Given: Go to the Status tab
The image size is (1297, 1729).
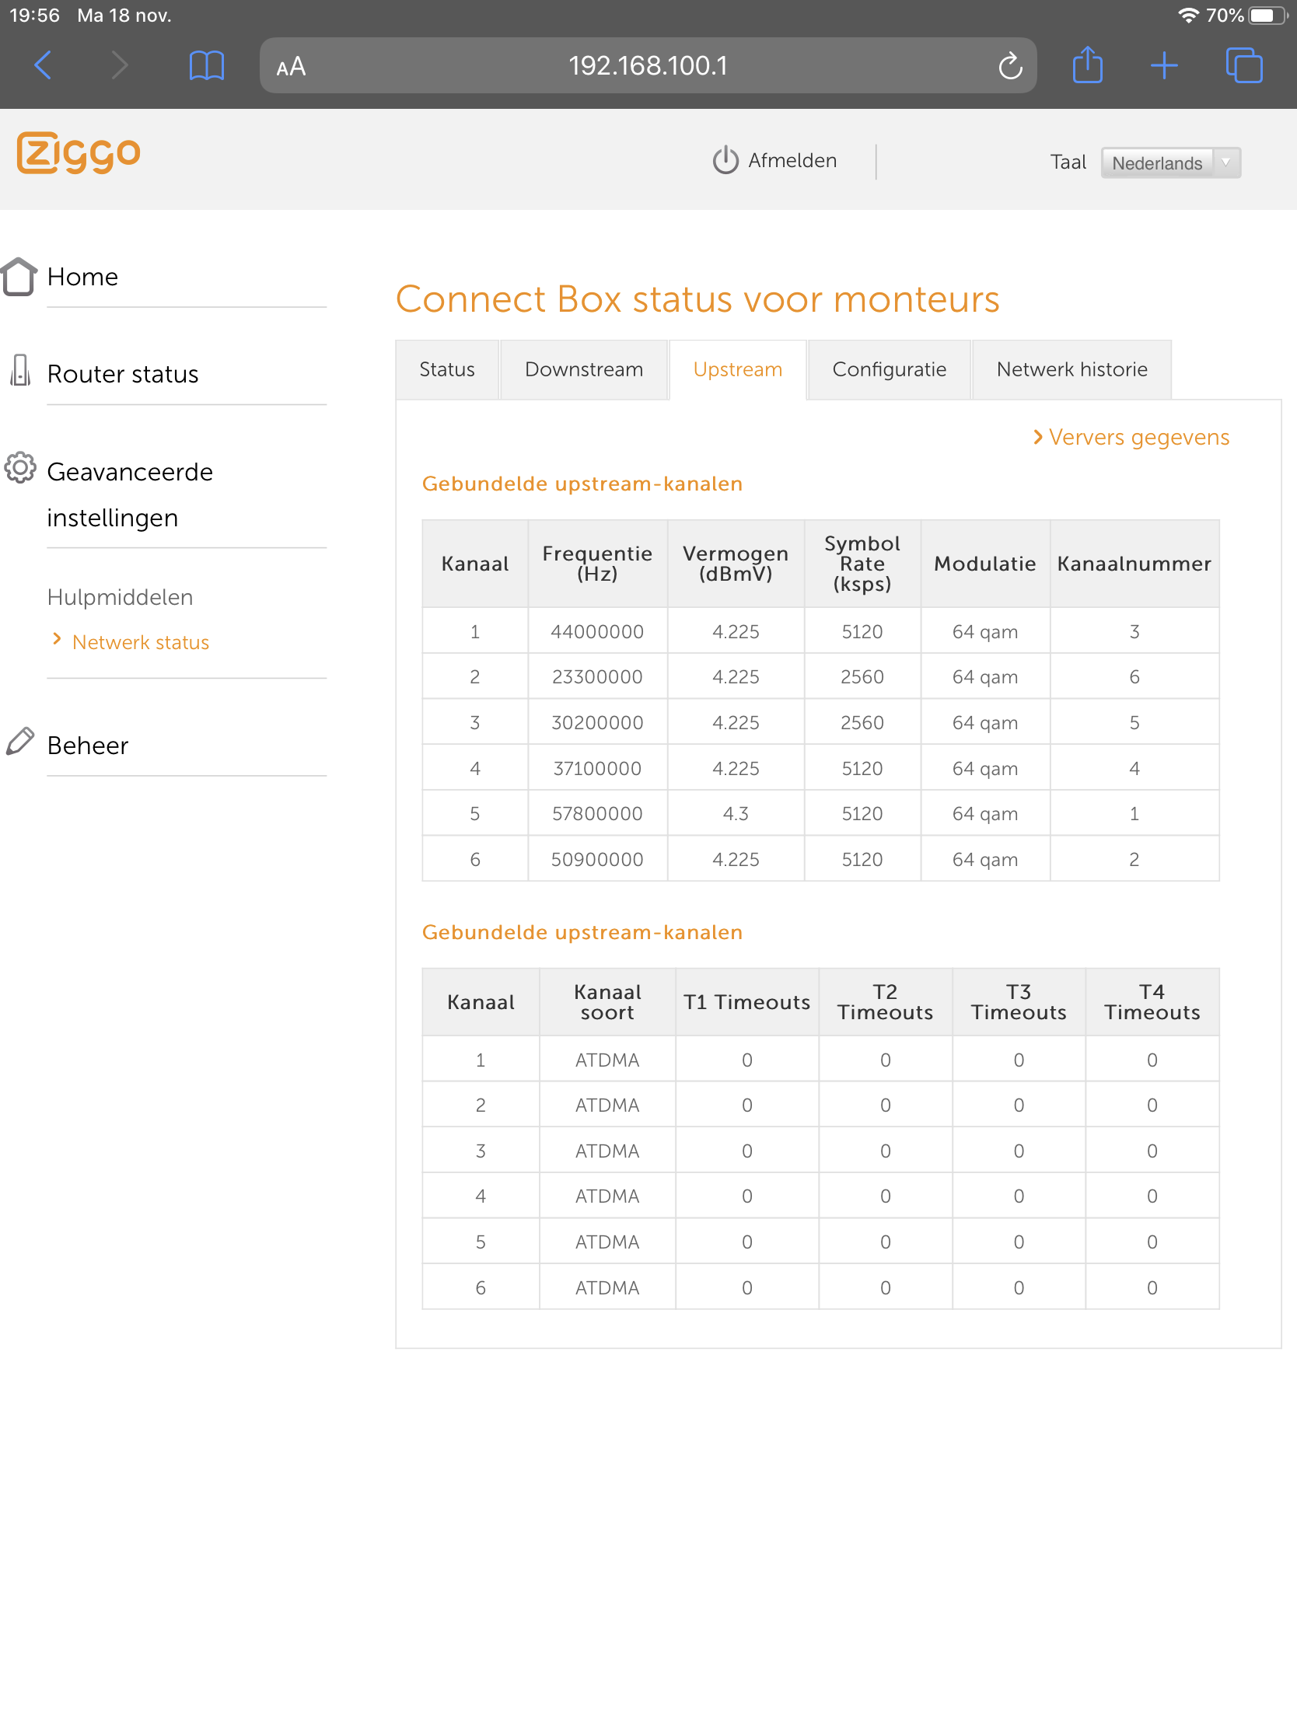Looking at the screenshot, I should [446, 370].
